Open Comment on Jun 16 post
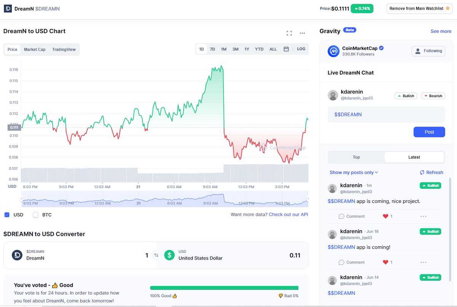457x307 pixels. point(352,262)
